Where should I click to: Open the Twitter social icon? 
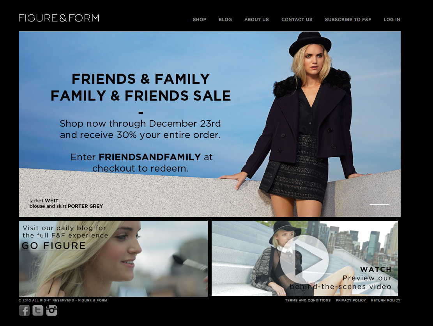38,310
